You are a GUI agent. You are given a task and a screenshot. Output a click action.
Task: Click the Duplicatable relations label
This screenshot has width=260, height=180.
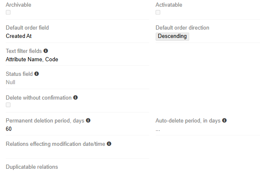(x=32, y=167)
